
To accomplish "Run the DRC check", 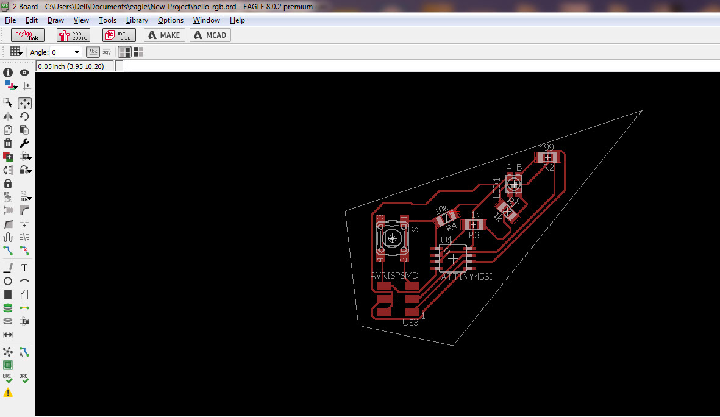I will click(24, 379).
